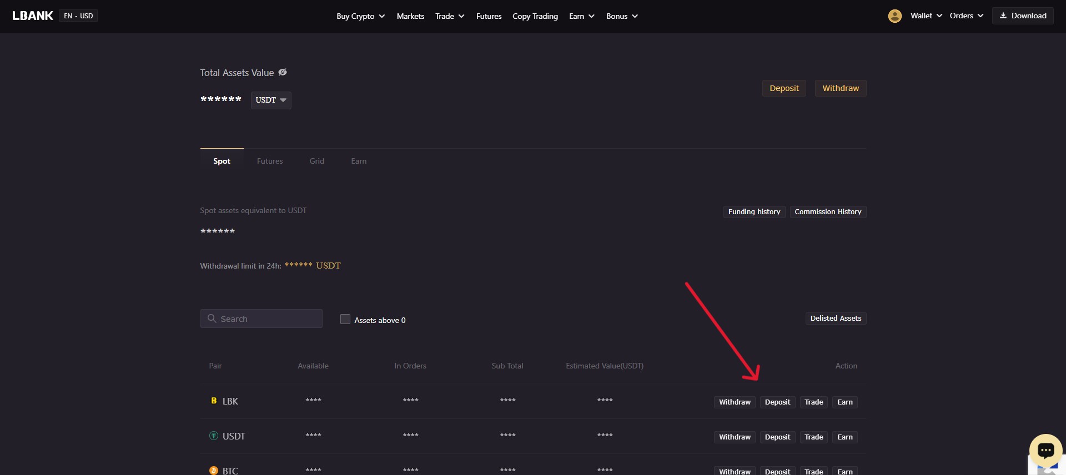
Task: Open the USDT currency dropdown
Action: click(271, 100)
